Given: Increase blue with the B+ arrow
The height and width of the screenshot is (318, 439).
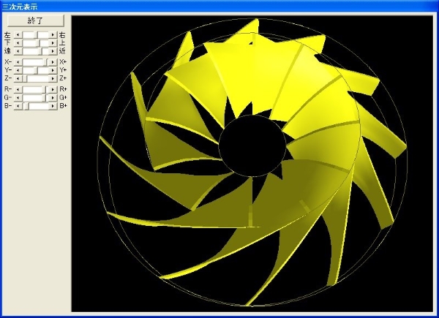Looking at the screenshot, I should (53, 106).
